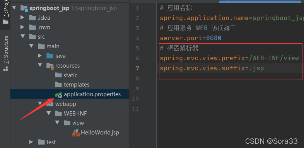Click the Spring leaf icon of application.properties
304x148 pixels.
tap(58, 95)
